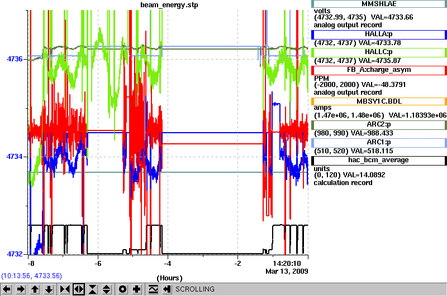This screenshot has width=447, height=296.
Task: Click the -2 hours axis label
Action: point(237,264)
